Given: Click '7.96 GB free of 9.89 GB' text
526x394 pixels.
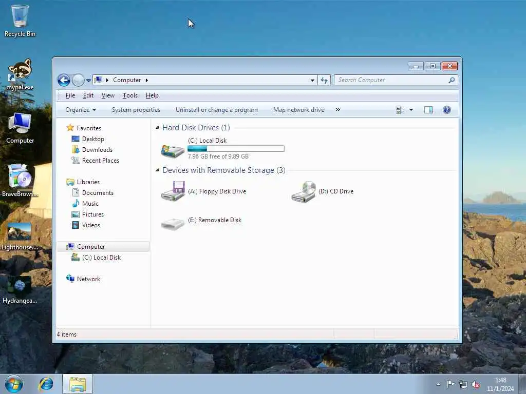Looking at the screenshot, I should (x=218, y=156).
